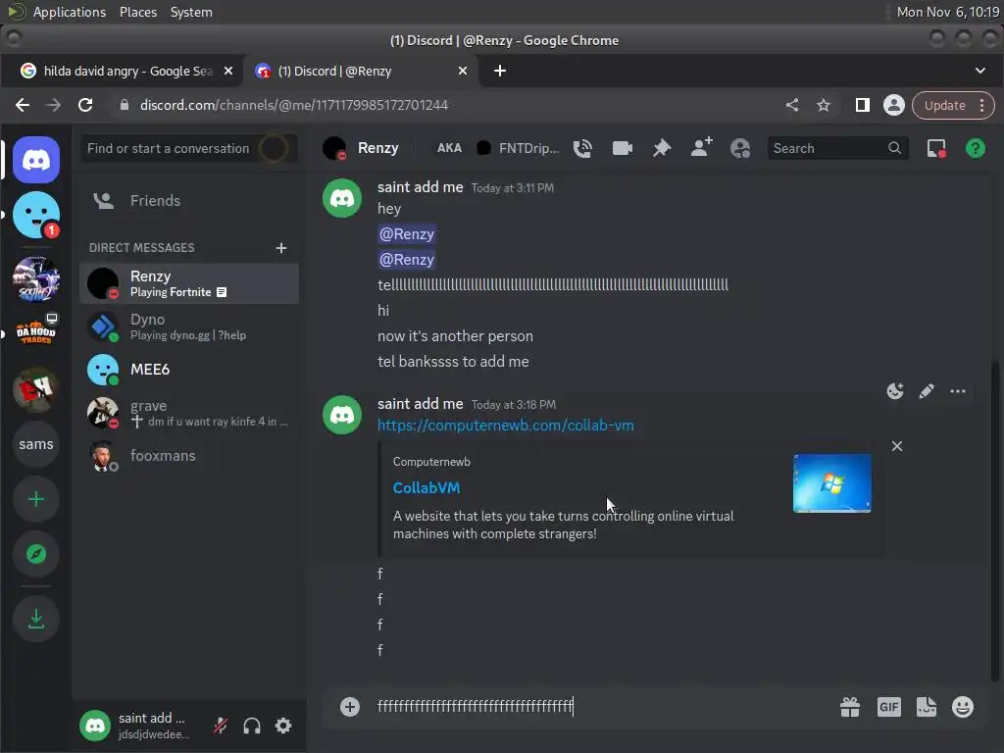Open the grave direct message
Viewport: 1004px width, 753px height.
click(x=189, y=413)
